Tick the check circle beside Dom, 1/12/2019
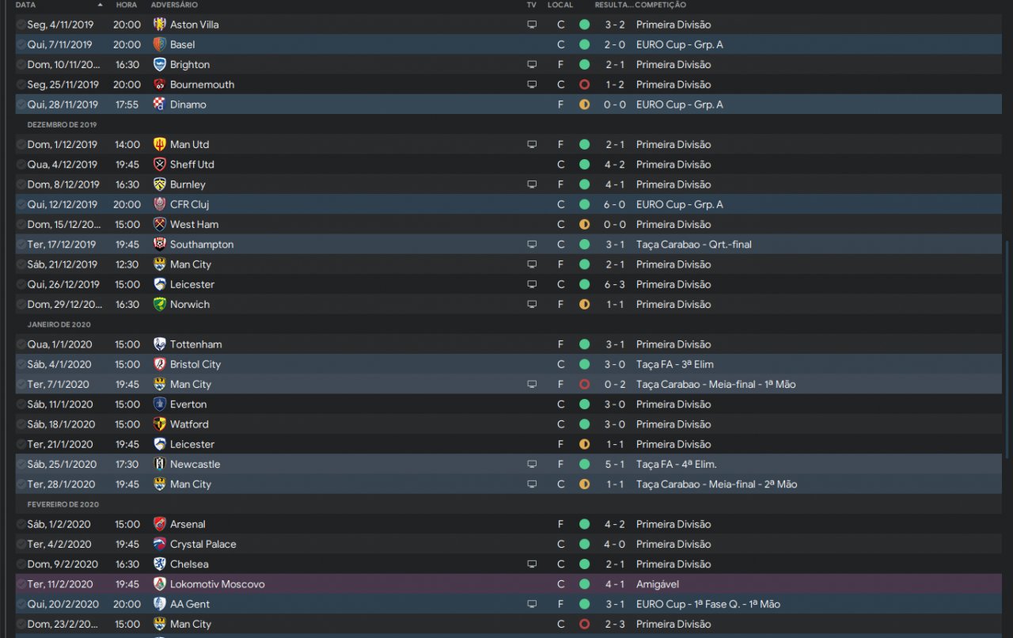1013x638 pixels. pyautogui.click(x=21, y=144)
